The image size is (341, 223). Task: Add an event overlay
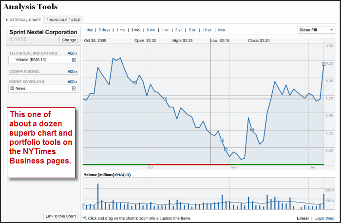[72, 81]
